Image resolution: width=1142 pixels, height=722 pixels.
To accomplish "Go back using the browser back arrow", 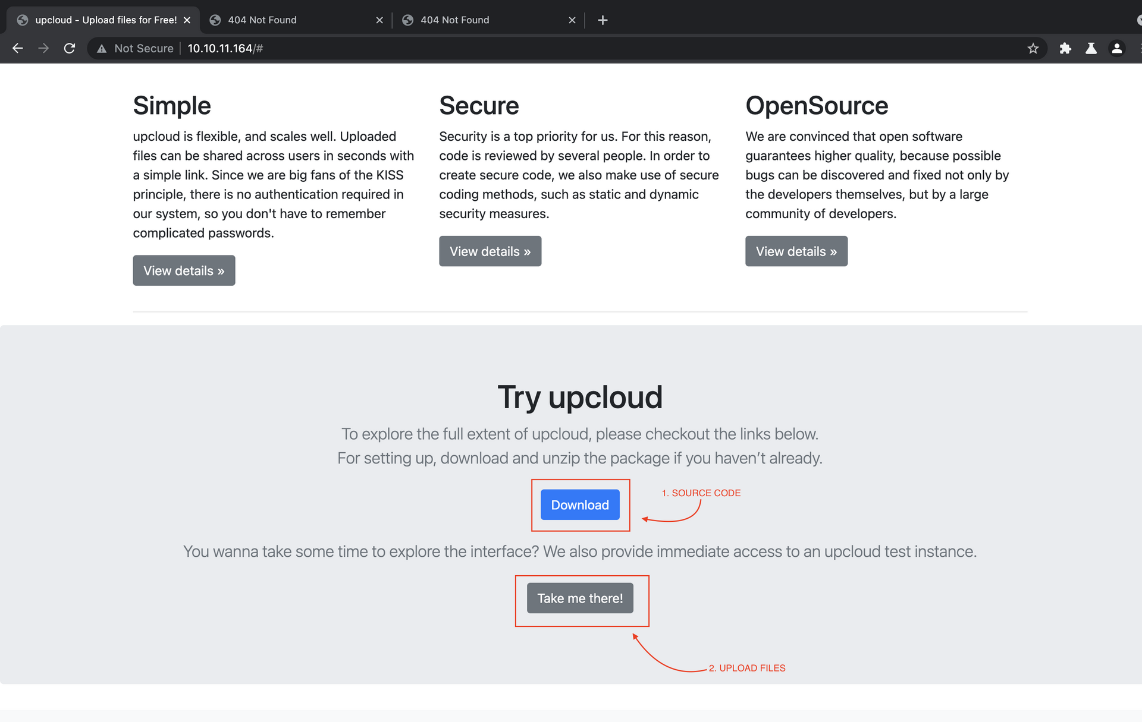I will (18, 48).
